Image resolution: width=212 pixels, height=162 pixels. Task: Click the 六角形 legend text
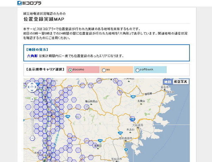tap(32, 56)
